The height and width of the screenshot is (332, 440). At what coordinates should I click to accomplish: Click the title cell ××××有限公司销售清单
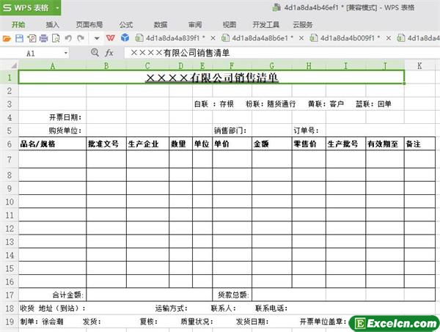tap(212, 77)
